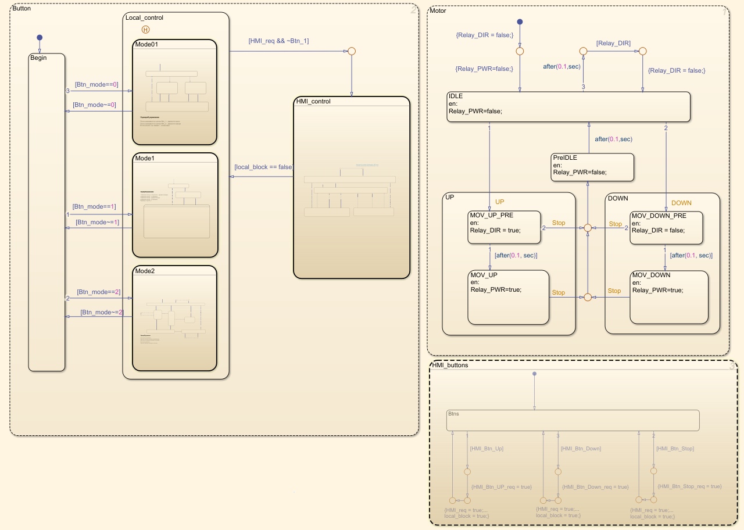Select junction receiving Stop from MOV_DOWN state
Image resolution: width=744 pixels, height=530 pixels.
[x=588, y=297]
